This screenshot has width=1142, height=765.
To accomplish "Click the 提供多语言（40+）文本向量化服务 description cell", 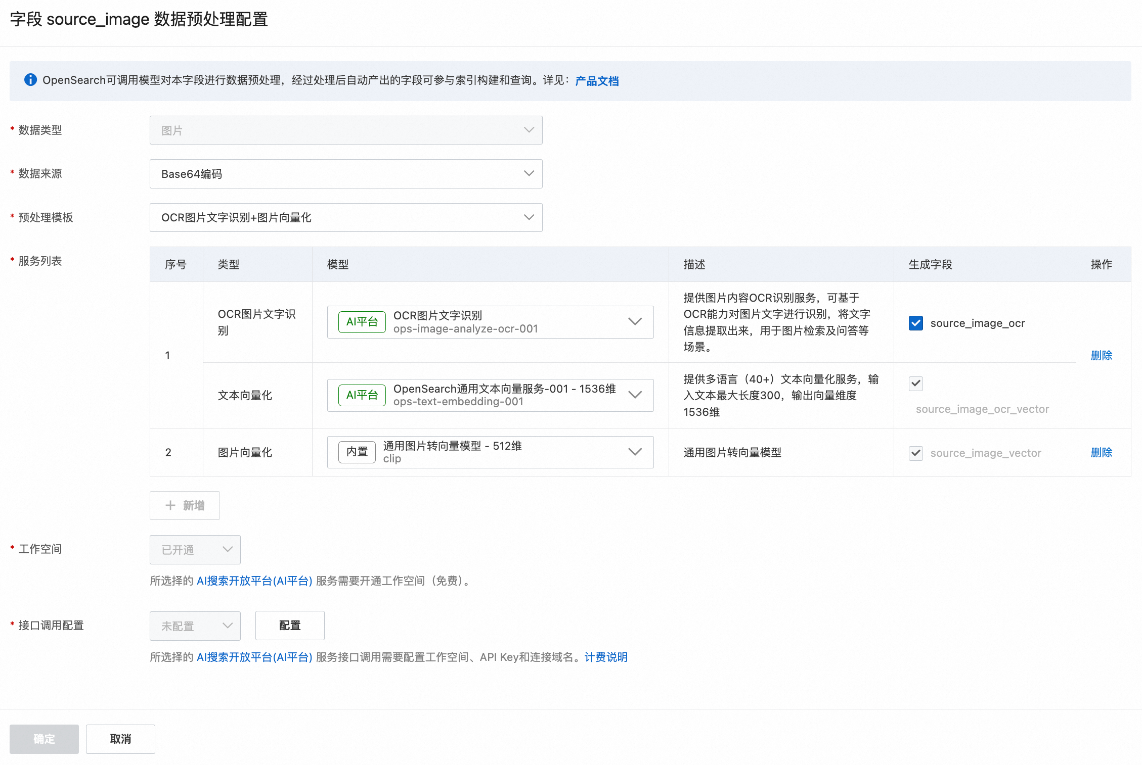I will coord(781,395).
